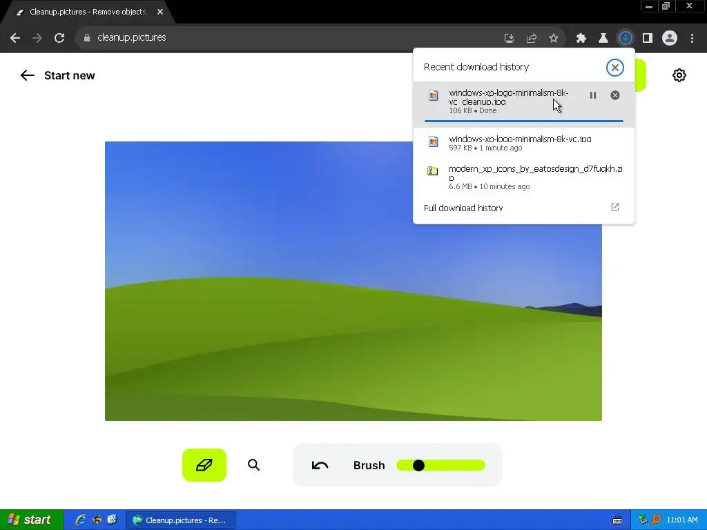707x530 pixels.
Task: Open the 597 KB windows-xp-logo-minimalism-8k-vc.jpg download
Action: point(523,143)
